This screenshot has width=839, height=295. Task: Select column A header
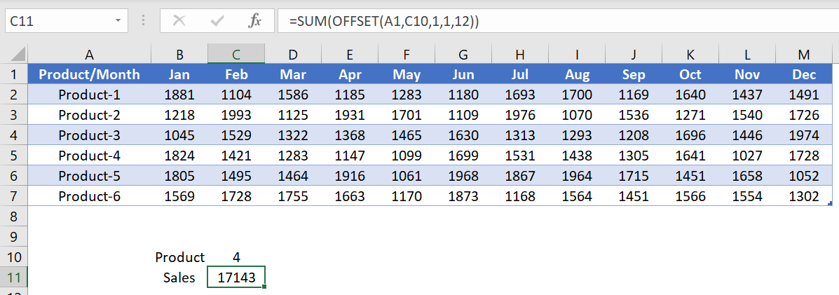[x=89, y=54]
